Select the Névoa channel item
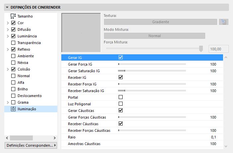The width and height of the screenshot is (233, 153). [23, 63]
